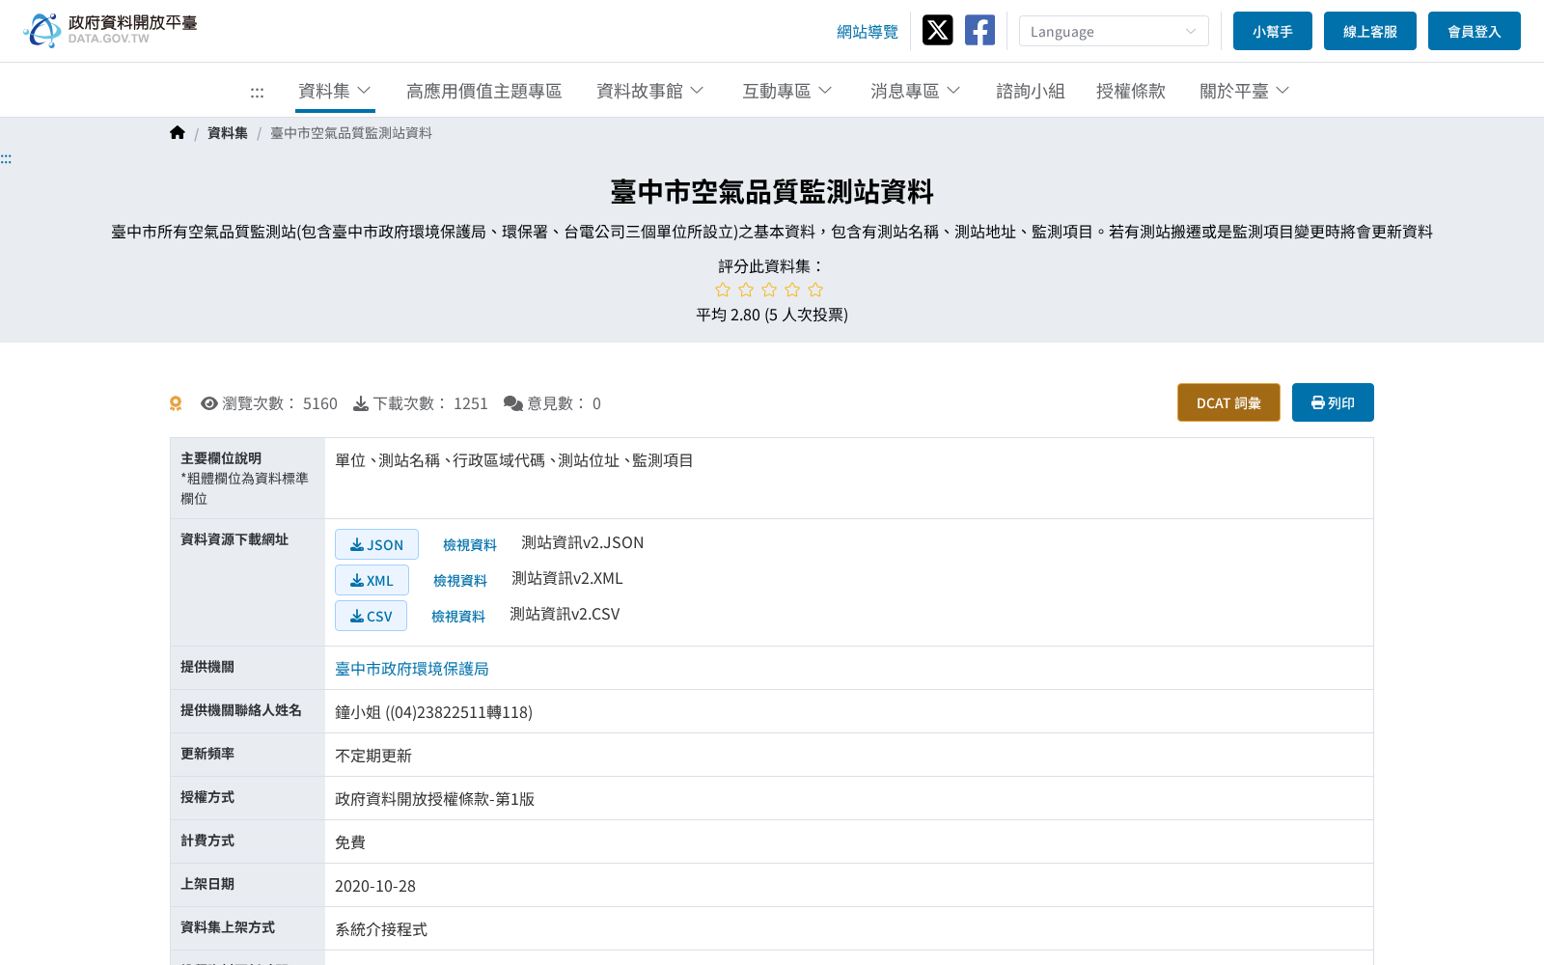Click the 免費 fee value
The width and height of the screenshot is (1544, 965).
coord(350,842)
